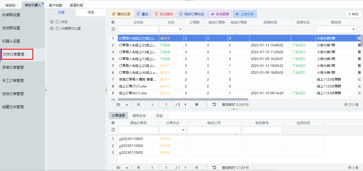Go to previous page of order info list
The image size is (363, 171).
152,167
